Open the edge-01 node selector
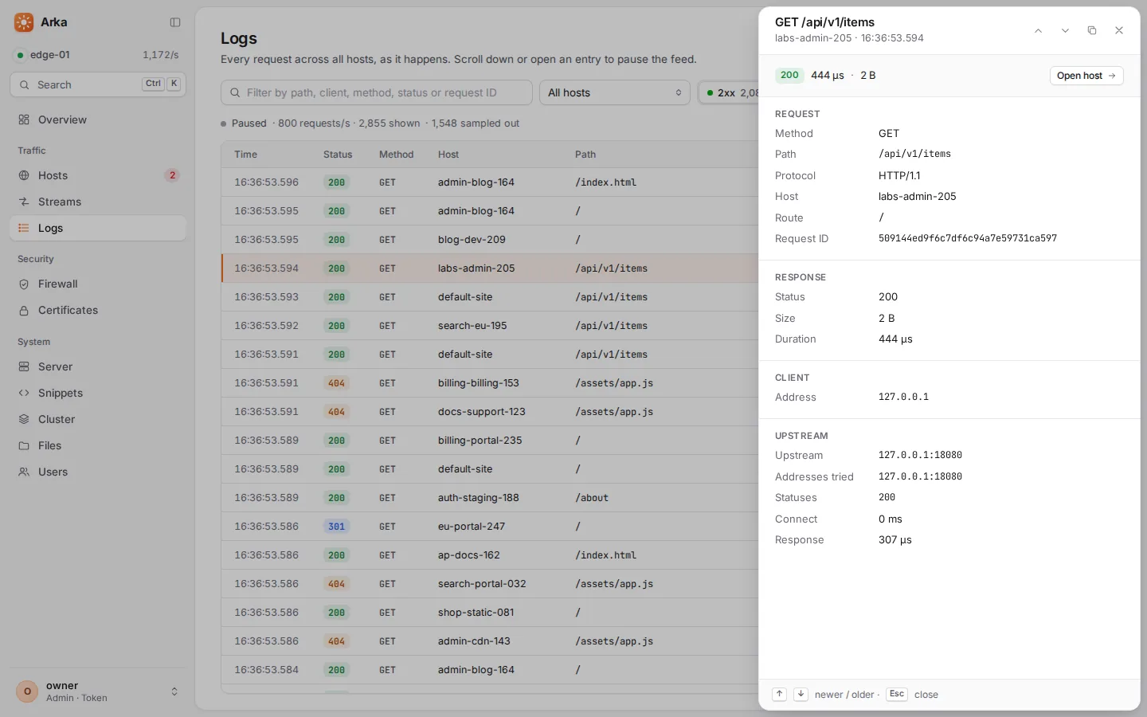The image size is (1147, 717). (x=98, y=55)
